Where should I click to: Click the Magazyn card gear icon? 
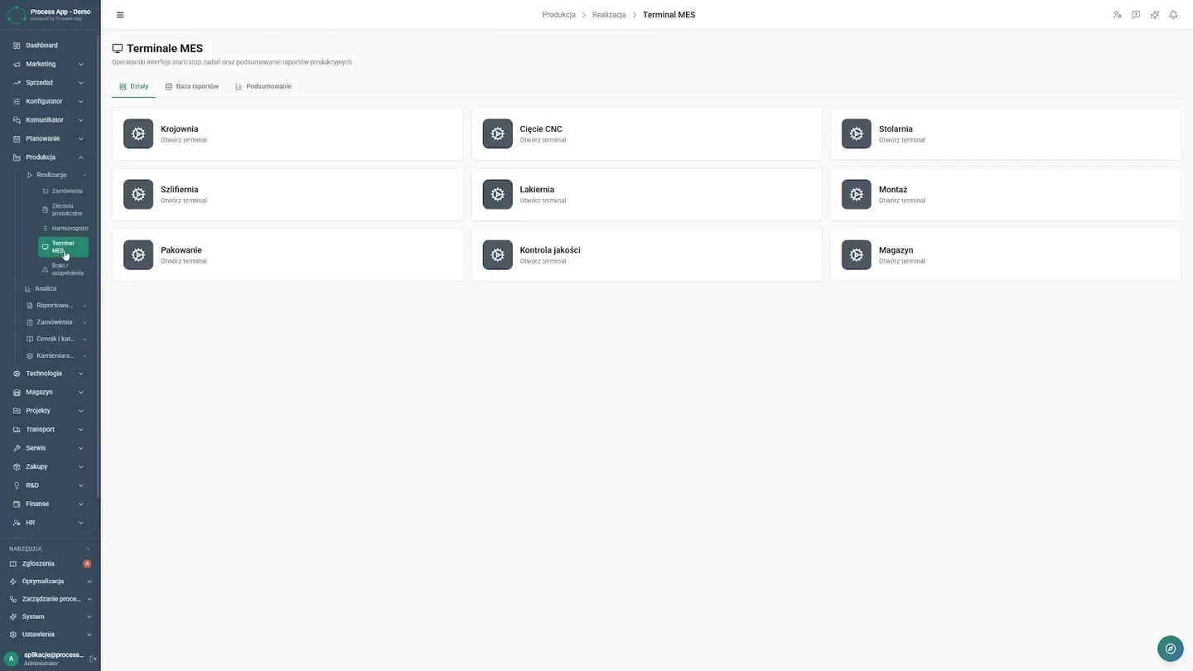[x=857, y=254]
